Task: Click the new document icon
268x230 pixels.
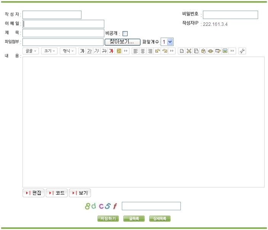Action: (x=182, y=51)
